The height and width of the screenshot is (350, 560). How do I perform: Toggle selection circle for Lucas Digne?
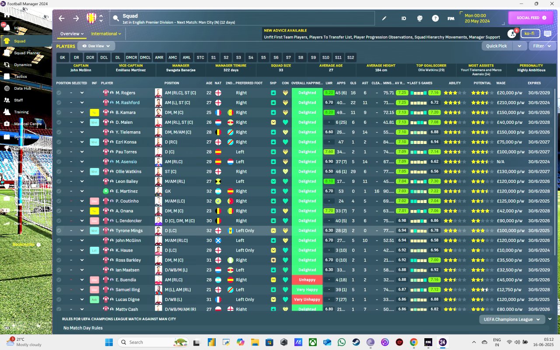point(59,299)
